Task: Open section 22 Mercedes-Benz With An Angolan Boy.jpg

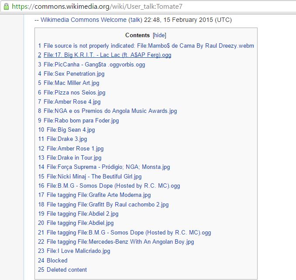Action: pyautogui.click(x=116, y=242)
